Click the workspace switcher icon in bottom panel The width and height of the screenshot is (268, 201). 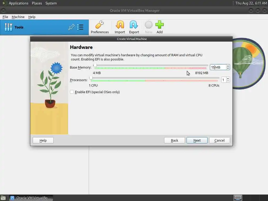238,198
